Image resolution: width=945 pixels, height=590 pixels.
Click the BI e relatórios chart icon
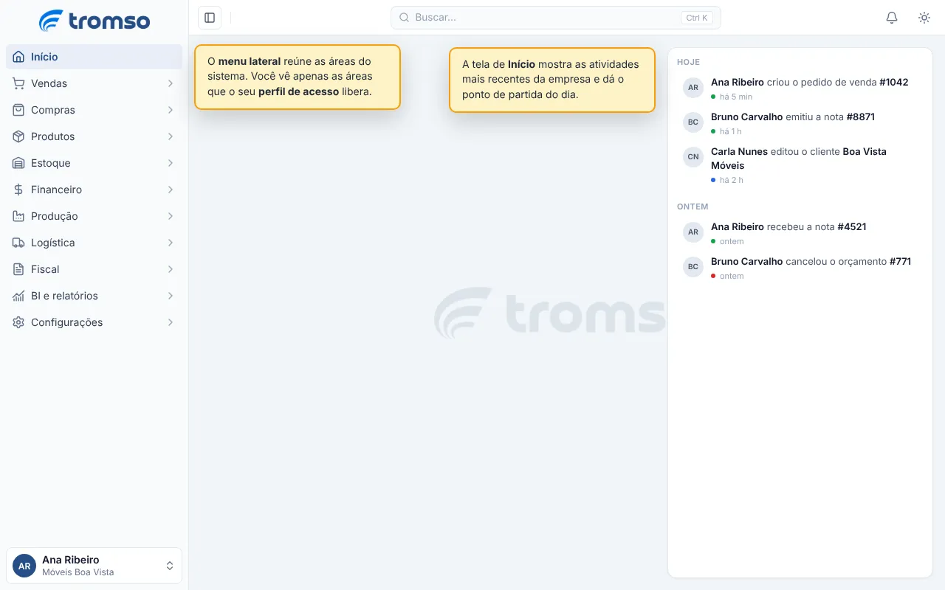point(18,296)
